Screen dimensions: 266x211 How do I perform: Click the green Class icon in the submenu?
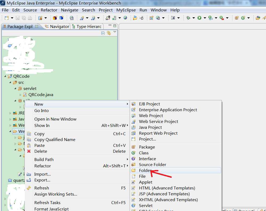pyautogui.click(x=133, y=153)
